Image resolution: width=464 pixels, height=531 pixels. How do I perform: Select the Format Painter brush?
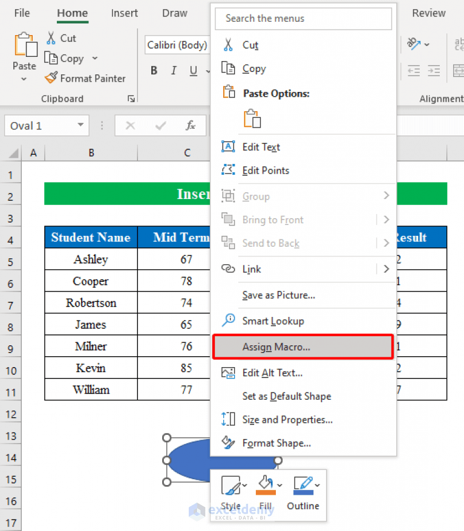pos(51,78)
